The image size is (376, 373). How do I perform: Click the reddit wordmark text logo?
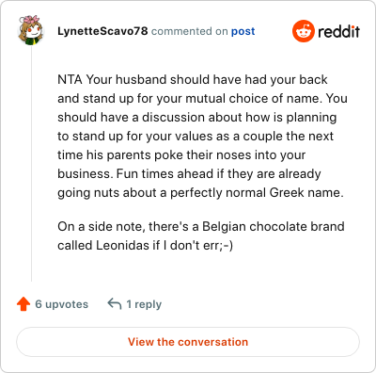click(338, 31)
